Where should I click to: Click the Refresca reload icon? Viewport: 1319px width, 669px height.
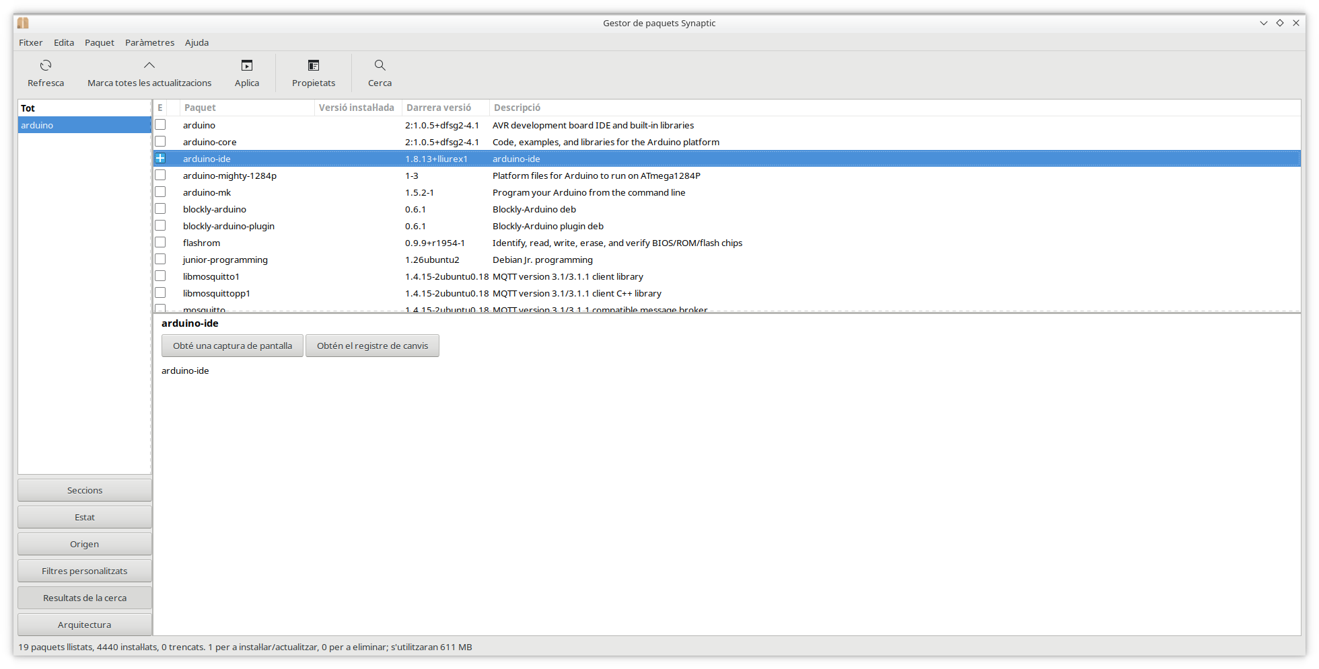point(46,65)
